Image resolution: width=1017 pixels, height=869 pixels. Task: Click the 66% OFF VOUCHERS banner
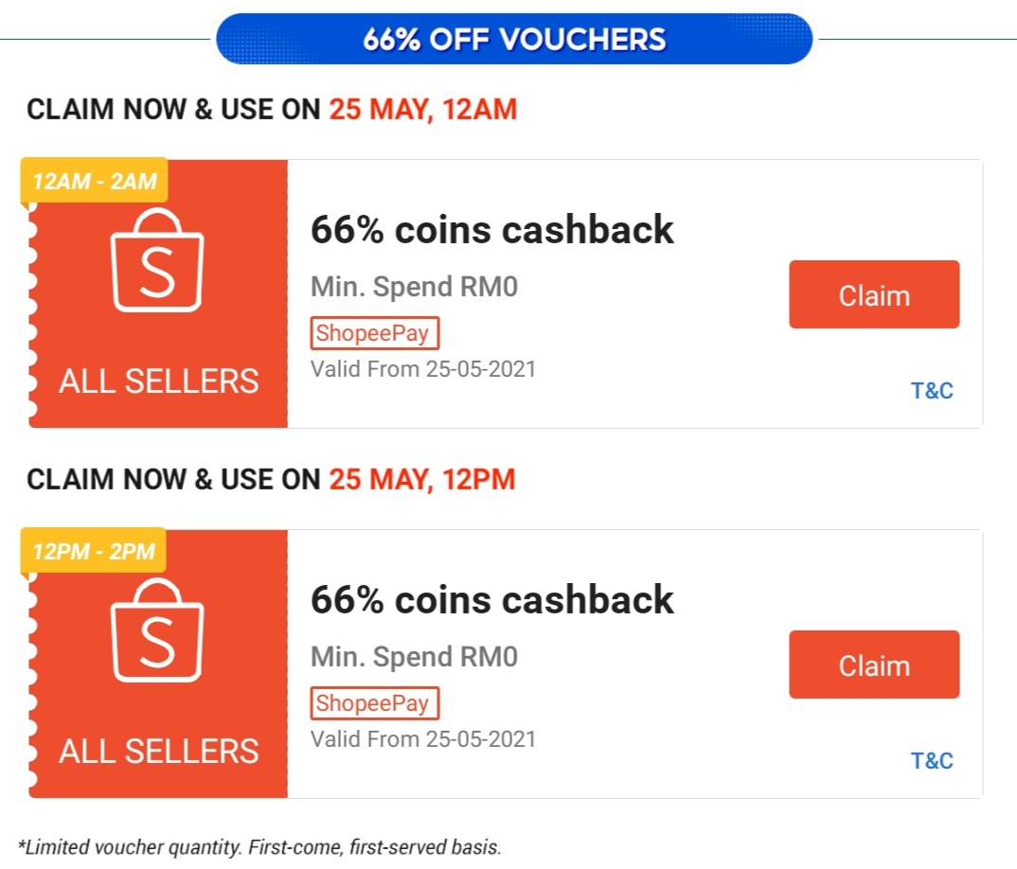coord(514,39)
